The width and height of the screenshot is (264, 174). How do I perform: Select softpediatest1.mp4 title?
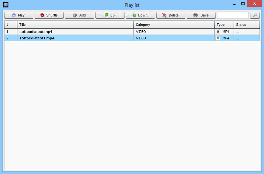[37, 38]
